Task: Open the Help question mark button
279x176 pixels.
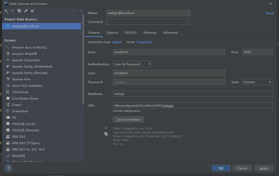Action: point(8,168)
